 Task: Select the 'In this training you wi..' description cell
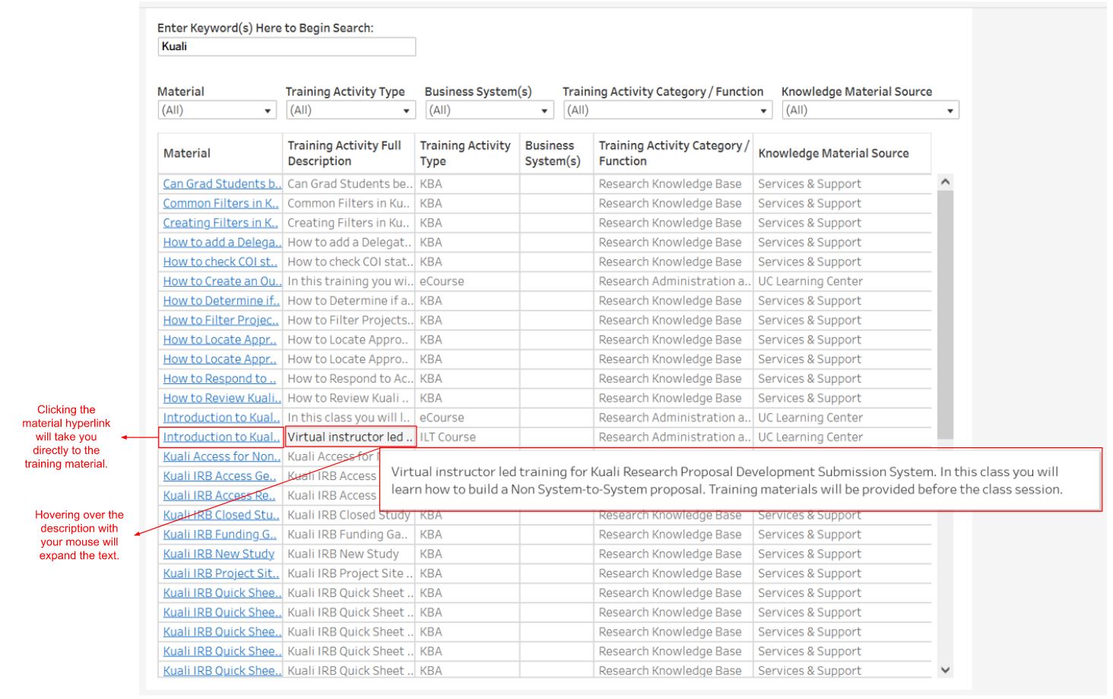349,281
